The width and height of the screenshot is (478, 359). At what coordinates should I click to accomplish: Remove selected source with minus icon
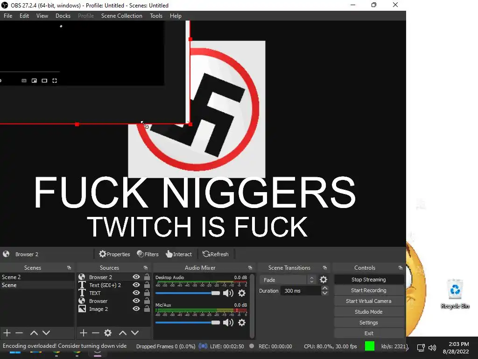pos(96,333)
